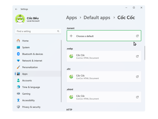Click the search magnifier icon
Viewport: 158px width, 119px height.
point(58,31)
